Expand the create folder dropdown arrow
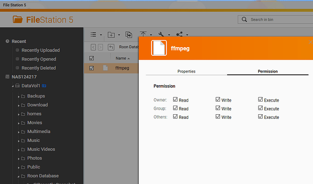313x184 pixels. (119, 35)
